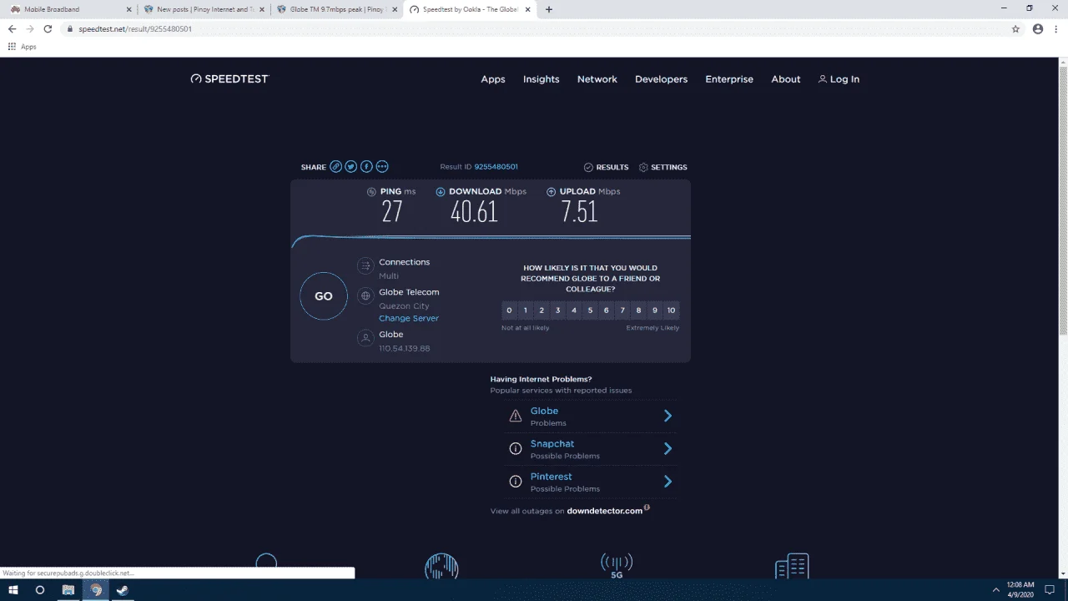Rate recommendation score 5

tap(590, 311)
